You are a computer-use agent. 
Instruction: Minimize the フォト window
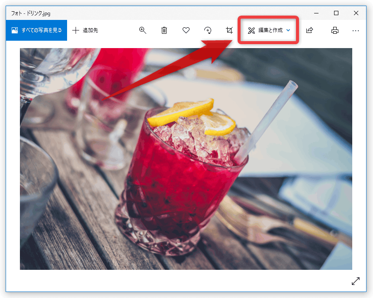pyautogui.click(x=316, y=13)
